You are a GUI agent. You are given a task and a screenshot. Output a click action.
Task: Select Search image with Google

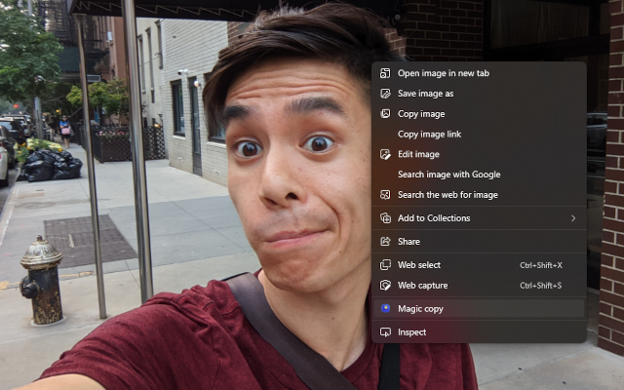(448, 175)
